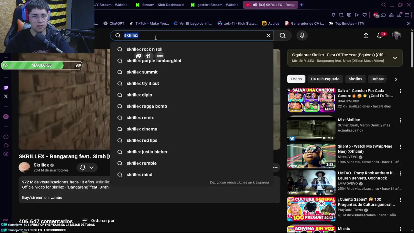Expand the description with ...más
Viewport: 414px width, 233px height.
56,197
